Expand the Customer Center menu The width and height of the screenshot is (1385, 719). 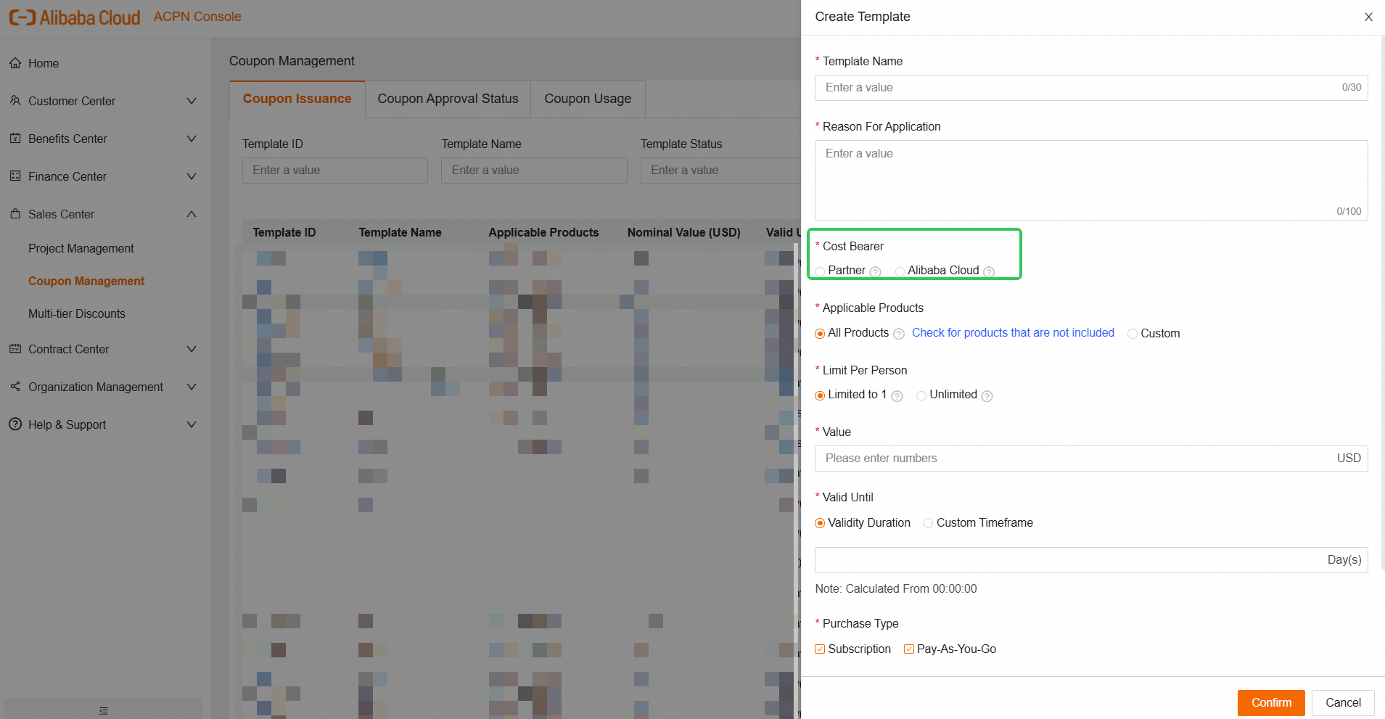point(192,101)
